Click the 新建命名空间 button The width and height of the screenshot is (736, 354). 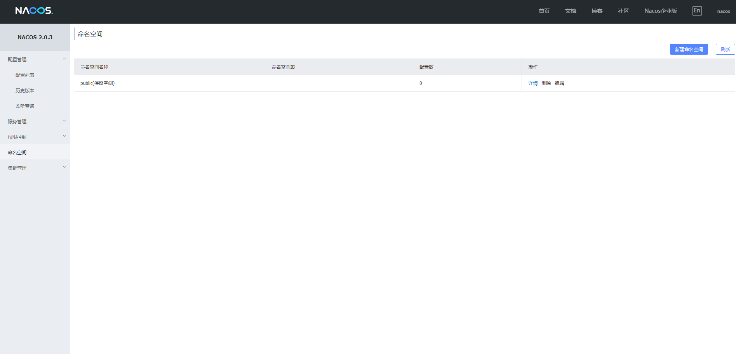tap(689, 49)
